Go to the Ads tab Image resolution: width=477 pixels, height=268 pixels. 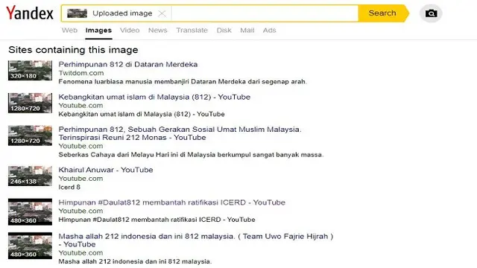(269, 31)
